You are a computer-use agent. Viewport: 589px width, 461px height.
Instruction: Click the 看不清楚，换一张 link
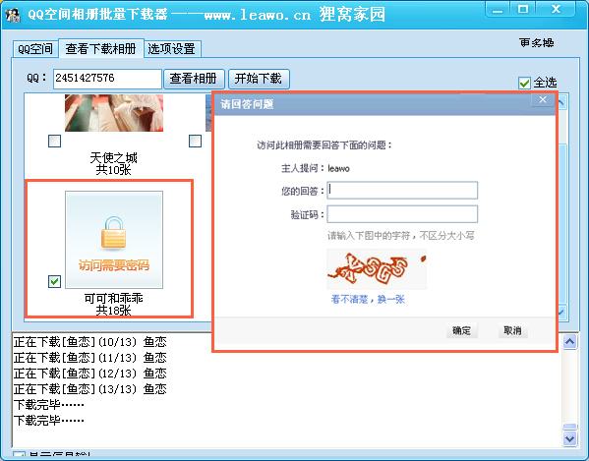point(368,299)
